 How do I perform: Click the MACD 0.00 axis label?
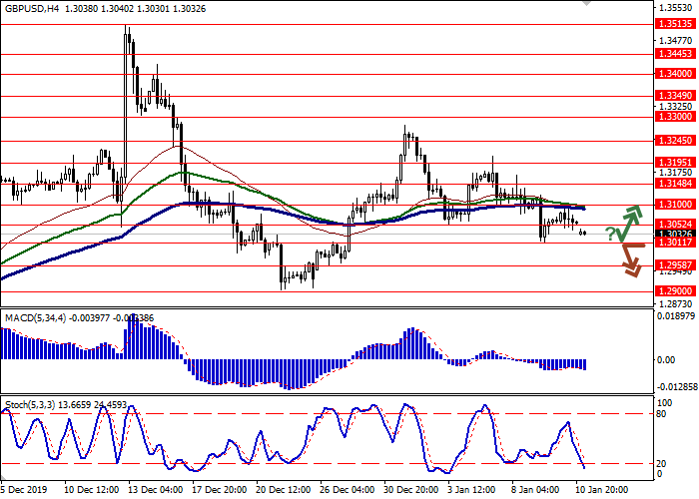point(665,359)
